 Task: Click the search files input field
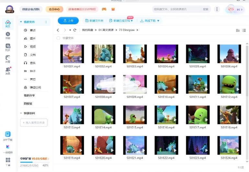point(177,9)
